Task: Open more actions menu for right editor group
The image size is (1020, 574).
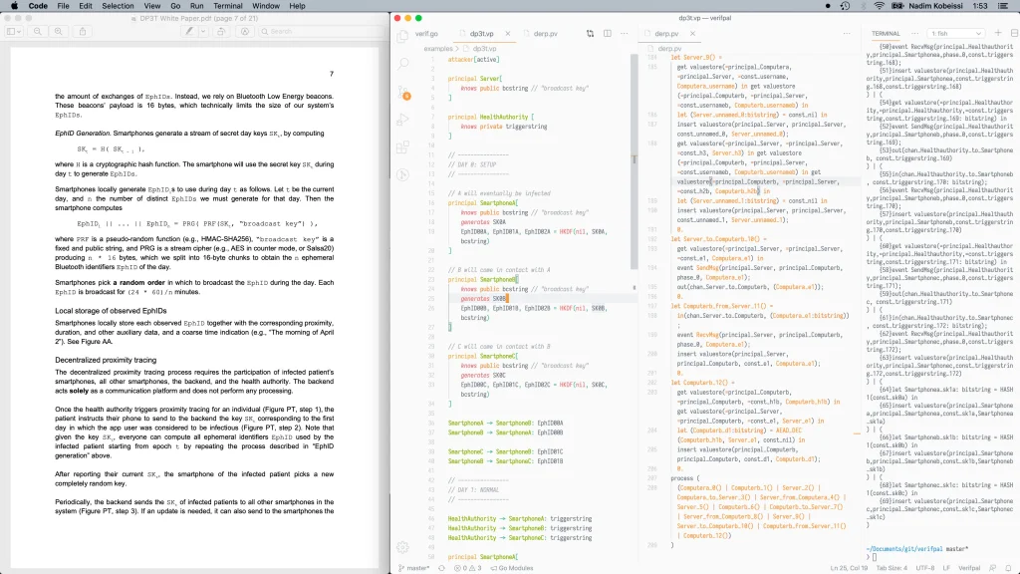Action: [x=847, y=33]
